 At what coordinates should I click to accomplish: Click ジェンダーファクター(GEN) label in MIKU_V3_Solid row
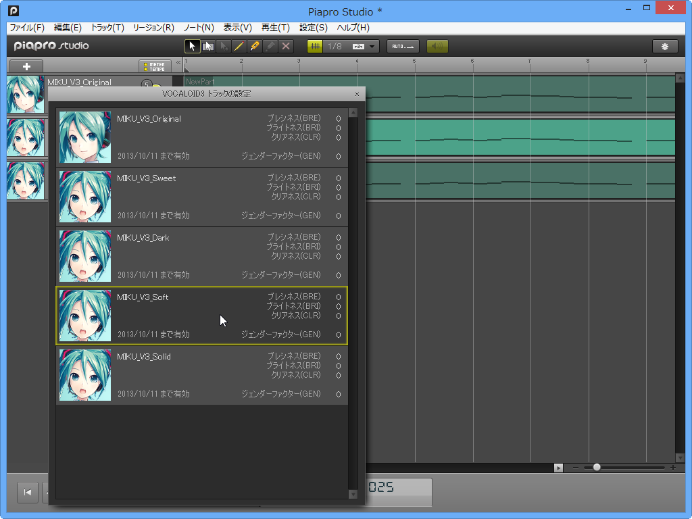click(x=280, y=394)
